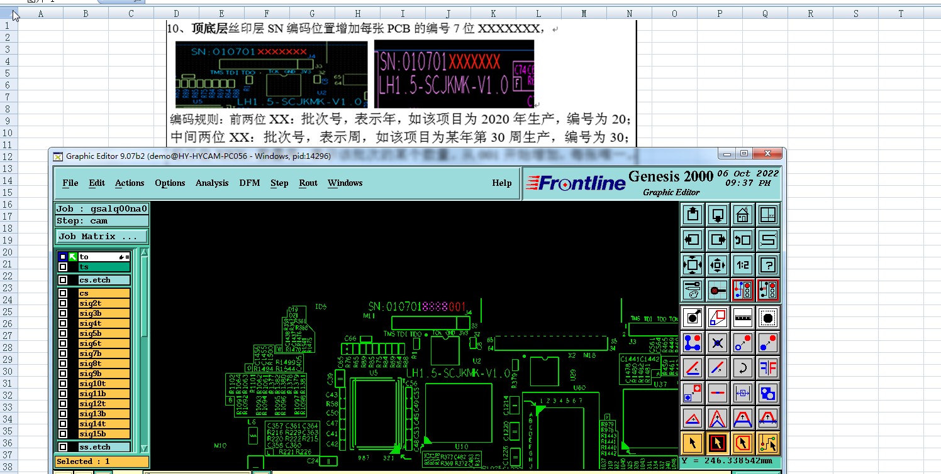
Task: Click the pan left arrow icon
Action: (x=693, y=240)
